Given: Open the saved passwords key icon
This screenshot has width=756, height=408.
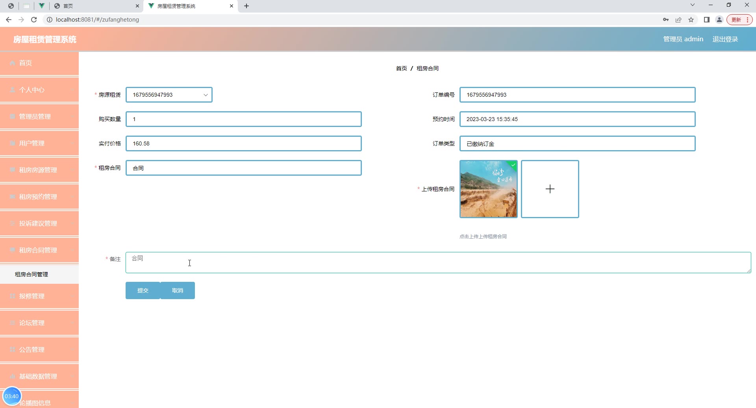Looking at the screenshot, I should [x=666, y=20].
